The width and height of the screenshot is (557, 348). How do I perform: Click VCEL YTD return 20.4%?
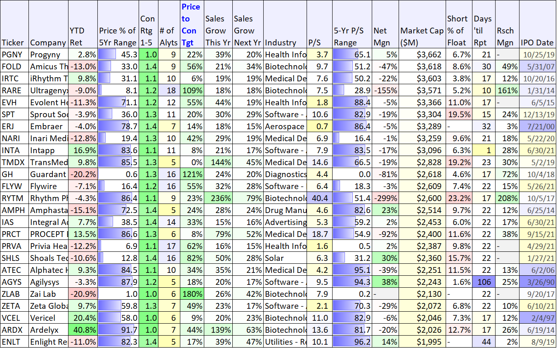pos(83,318)
